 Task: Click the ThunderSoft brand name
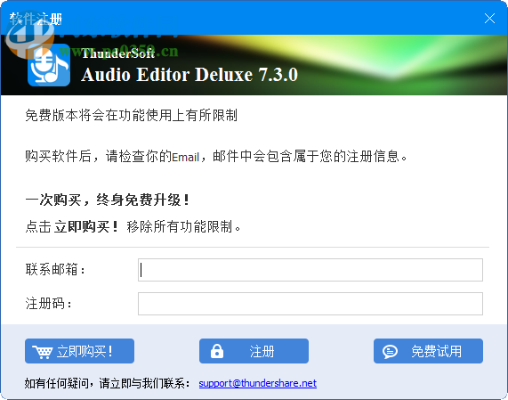point(118,53)
